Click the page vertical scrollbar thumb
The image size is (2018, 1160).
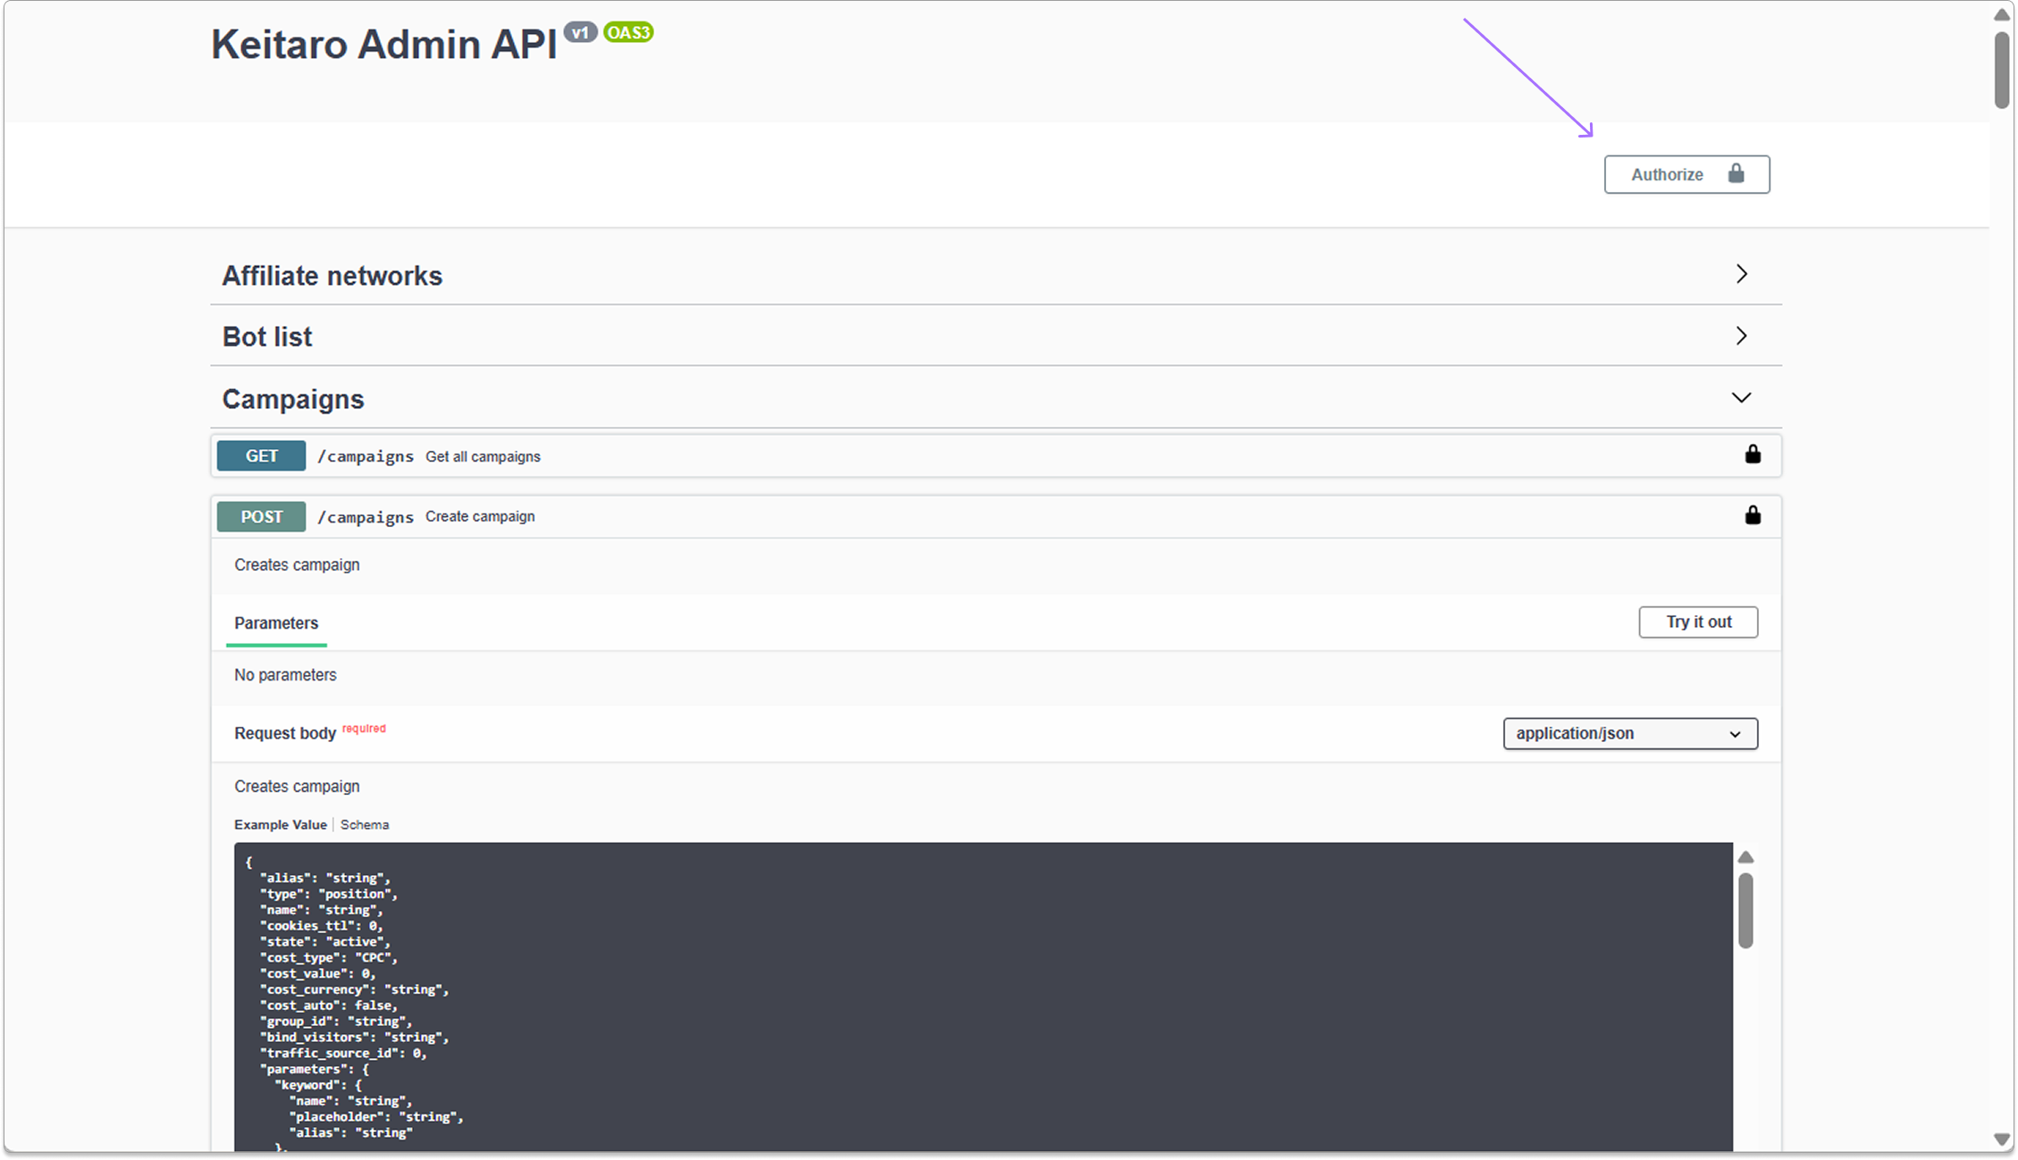(2002, 70)
